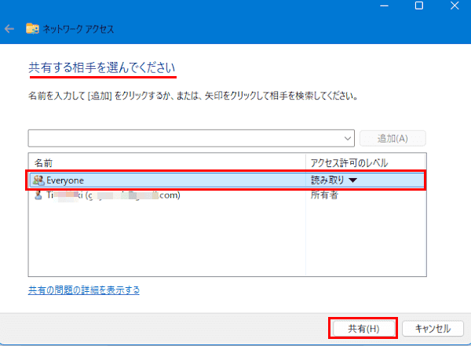Click the 所有者 permission cell
The width and height of the screenshot is (471, 346).
324,195
